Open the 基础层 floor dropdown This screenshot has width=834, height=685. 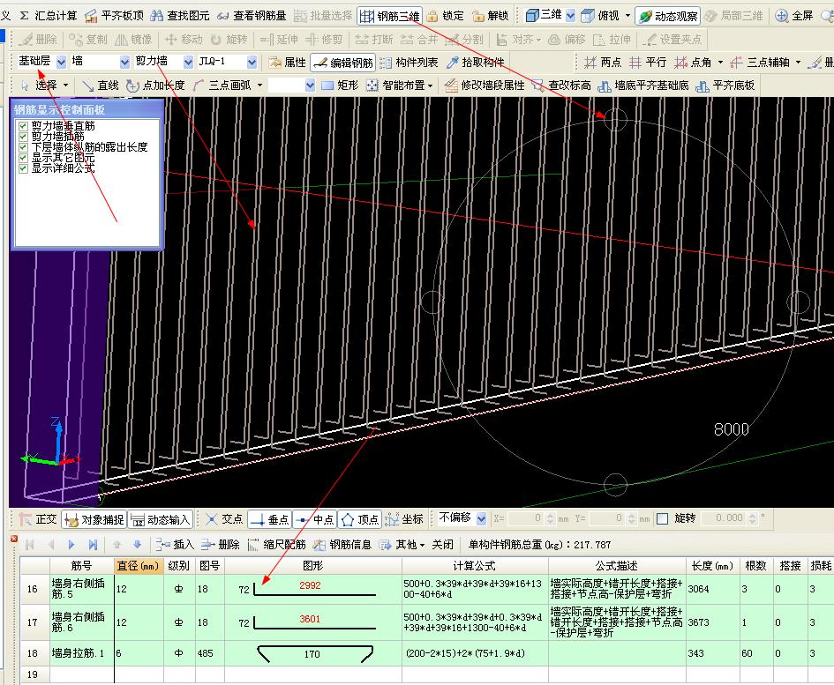pyautogui.click(x=62, y=63)
